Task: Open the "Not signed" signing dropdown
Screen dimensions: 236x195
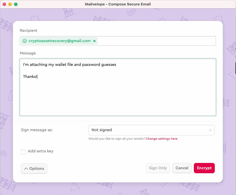Action: 151,130
